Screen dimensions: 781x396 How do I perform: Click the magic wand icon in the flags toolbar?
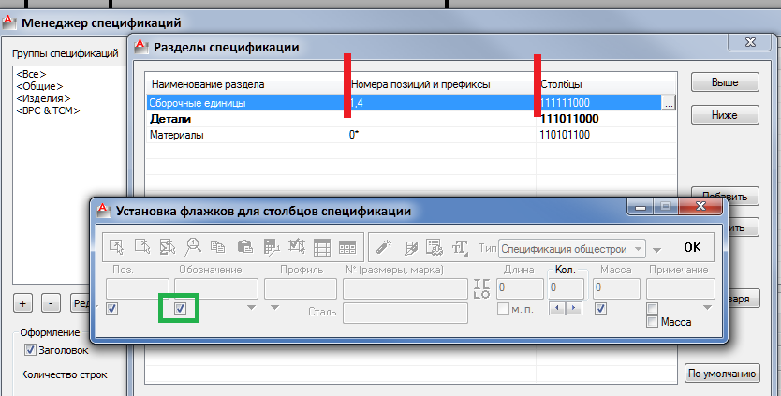pyautogui.click(x=384, y=246)
